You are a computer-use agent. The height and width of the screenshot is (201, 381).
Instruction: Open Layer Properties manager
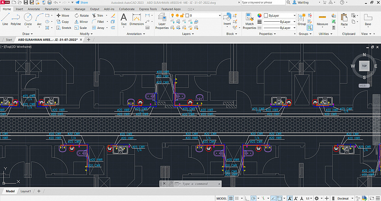pos(162,21)
